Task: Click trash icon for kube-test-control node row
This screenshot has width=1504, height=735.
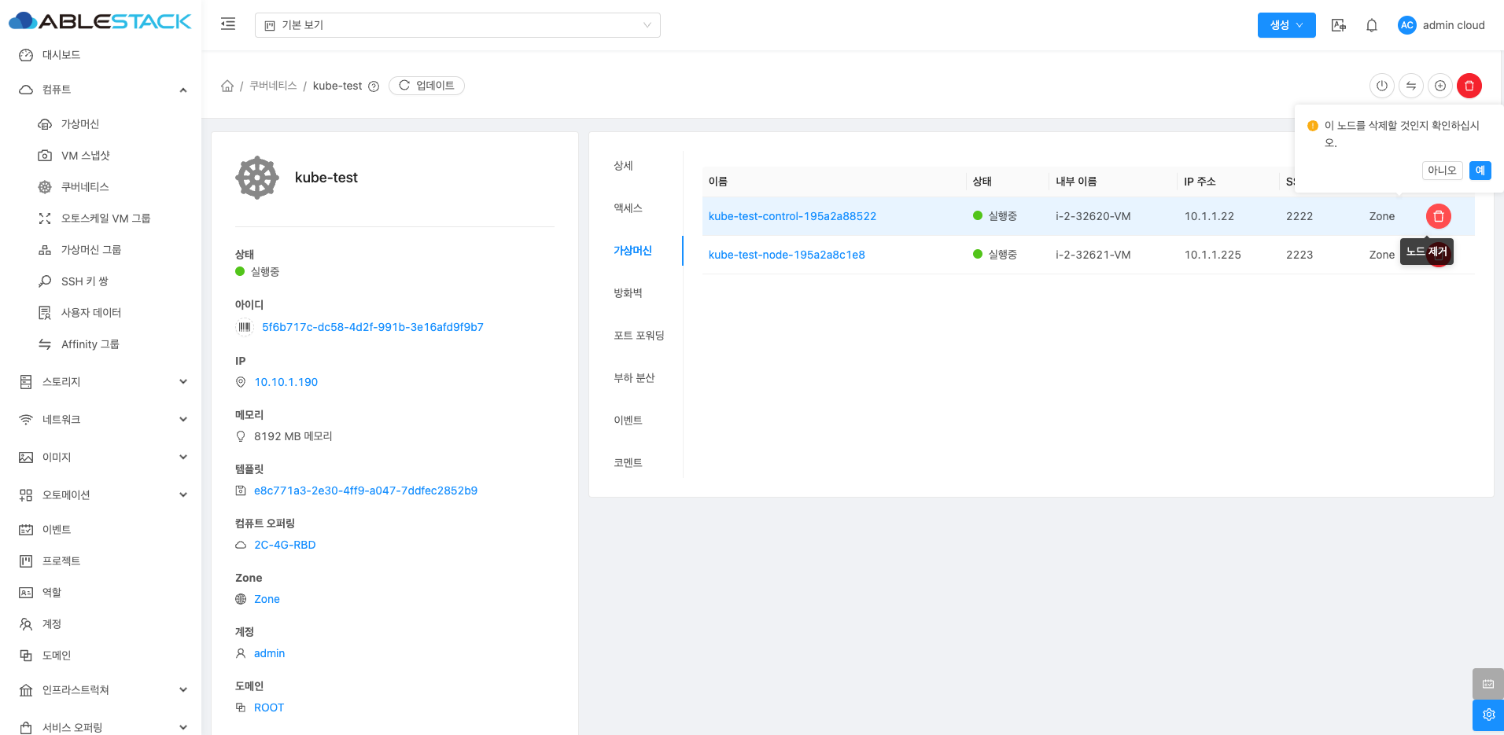Action: click(1439, 216)
